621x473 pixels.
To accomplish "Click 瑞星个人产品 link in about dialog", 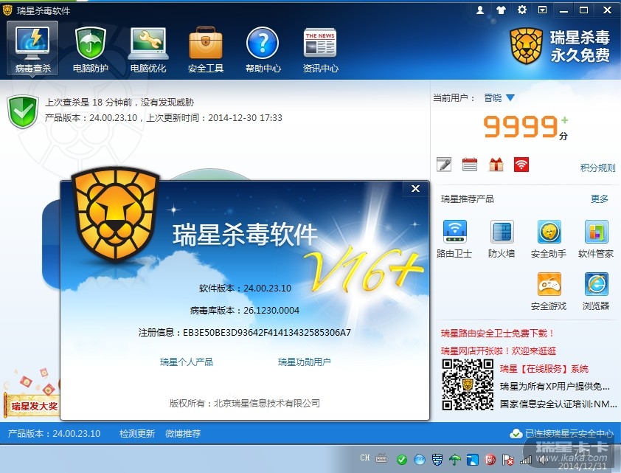I will (187, 362).
